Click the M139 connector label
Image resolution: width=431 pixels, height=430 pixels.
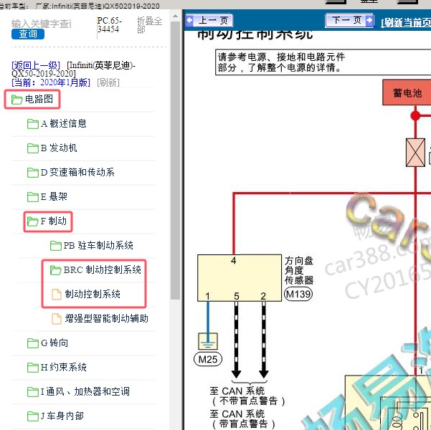tap(298, 295)
